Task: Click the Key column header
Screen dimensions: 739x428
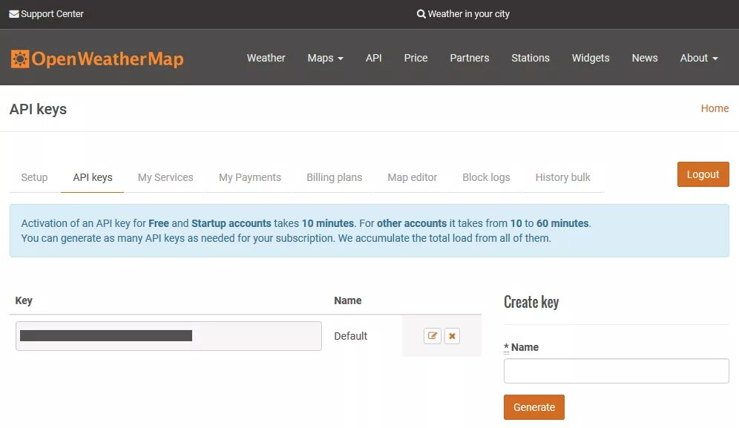Action: coord(24,300)
